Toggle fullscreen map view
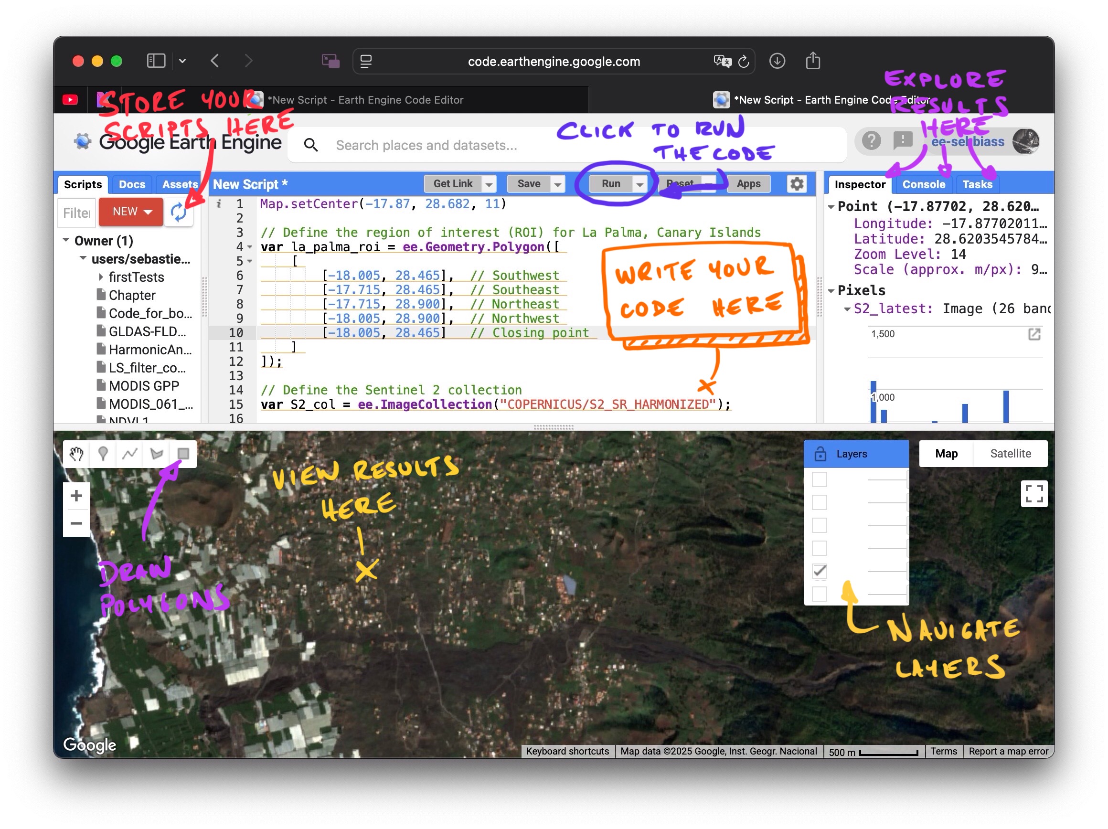Viewport: 1108px width, 829px height. point(1033,493)
